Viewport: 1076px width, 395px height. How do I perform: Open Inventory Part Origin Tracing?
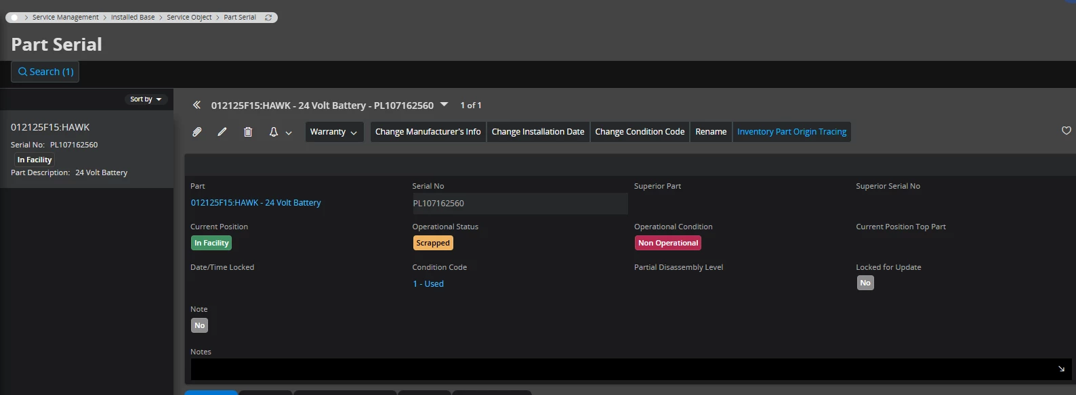pyautogui.click(x=791, y=132)
